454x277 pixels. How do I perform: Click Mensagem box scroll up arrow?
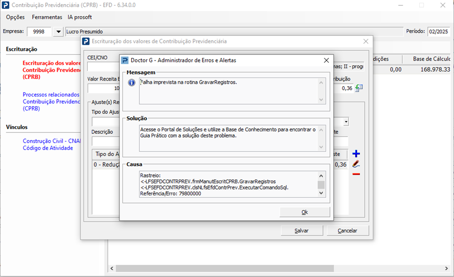coord(321,83)
